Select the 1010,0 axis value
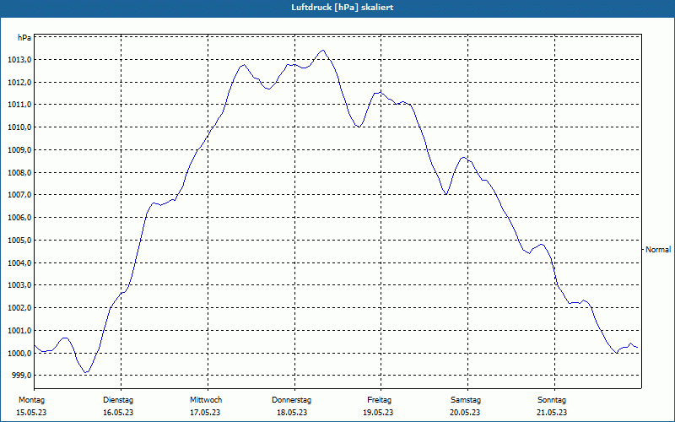Image resolution: width=675 pixels, height=422 pixels. pyautogui.click(x=19, y=127)
